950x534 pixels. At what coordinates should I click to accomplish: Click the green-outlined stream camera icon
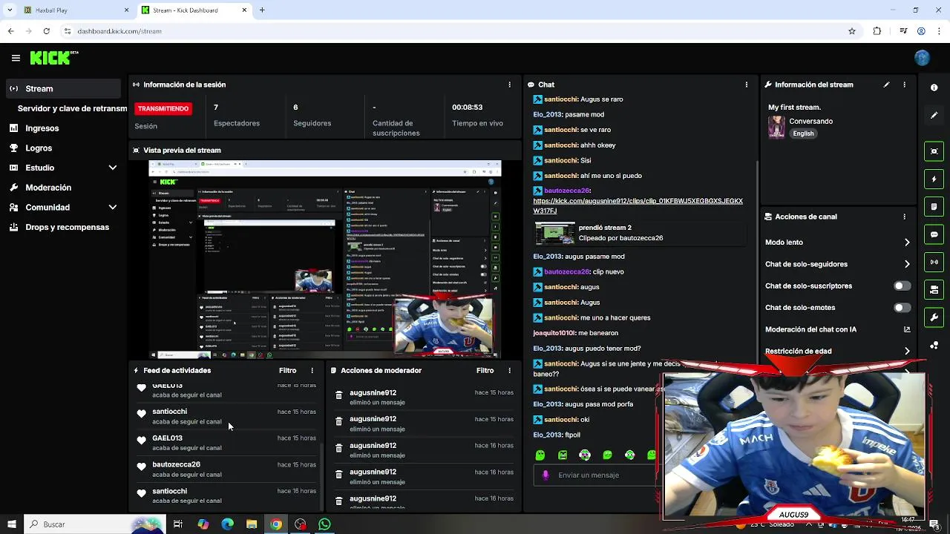click(x=934, y=289)
